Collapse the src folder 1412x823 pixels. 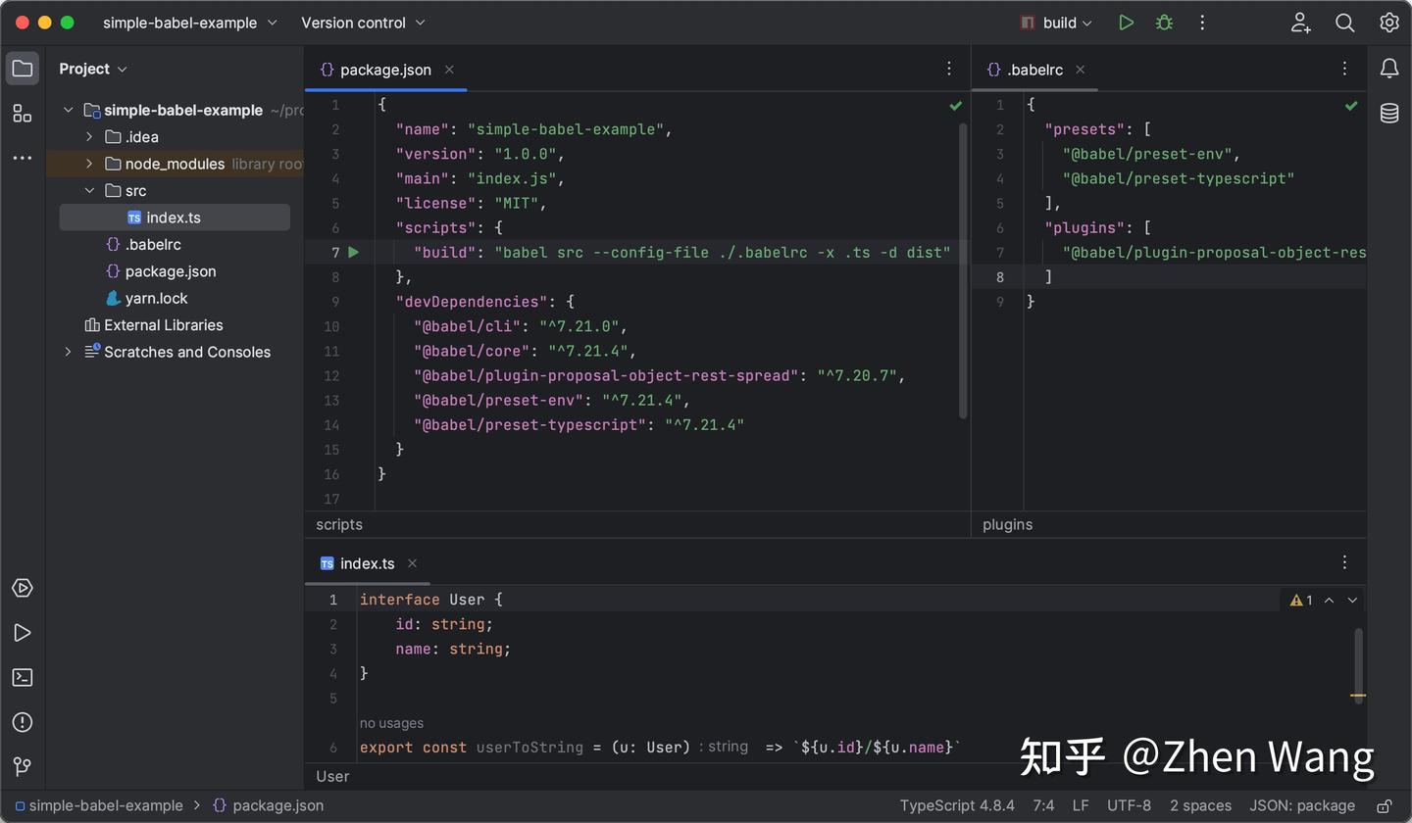89,190
